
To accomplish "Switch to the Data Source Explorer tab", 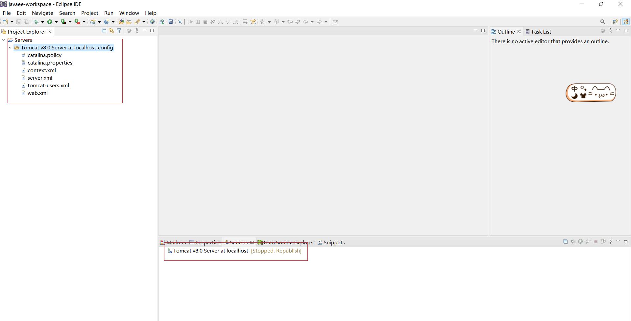I will coord(286,242).
